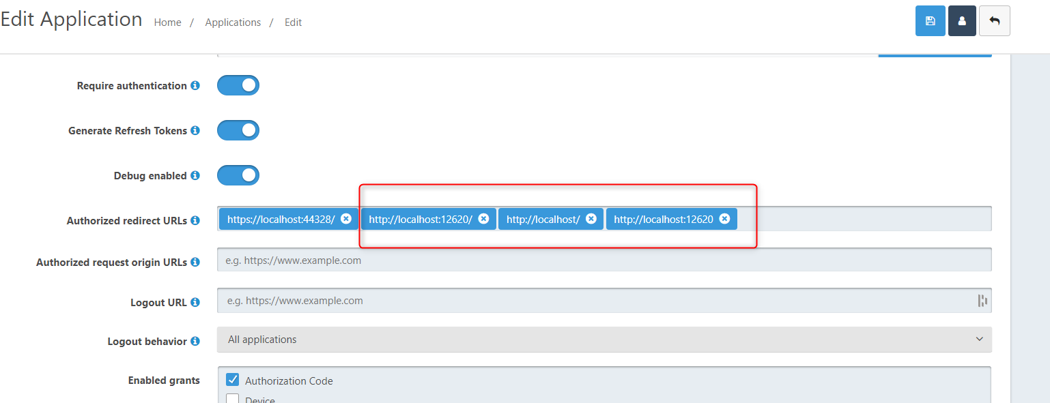Open Applications breadcrumb link

click(233, 23)
